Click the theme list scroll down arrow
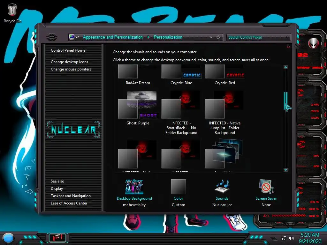 [285, 170]
